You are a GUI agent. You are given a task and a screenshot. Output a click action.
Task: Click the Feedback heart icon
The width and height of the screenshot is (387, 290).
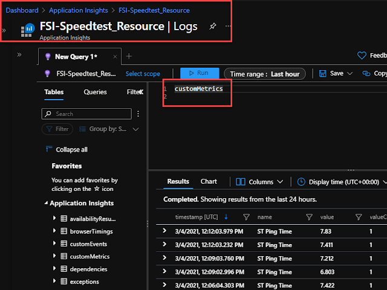point(362,56)
